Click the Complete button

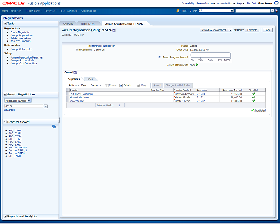(x=252, y=30)
